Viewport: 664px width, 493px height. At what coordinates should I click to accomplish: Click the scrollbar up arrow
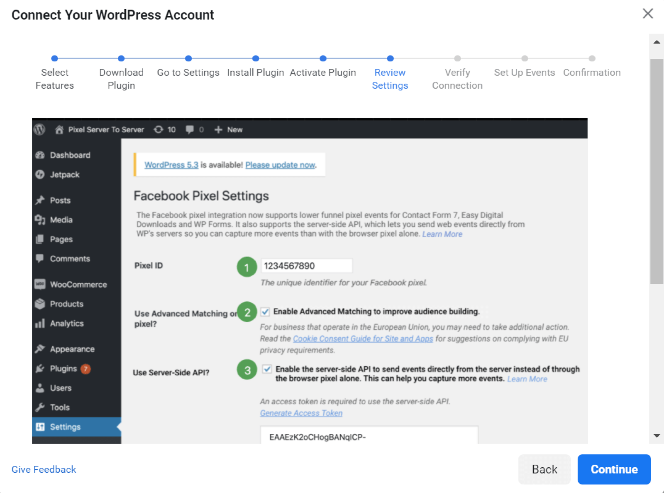coord(657,42)
